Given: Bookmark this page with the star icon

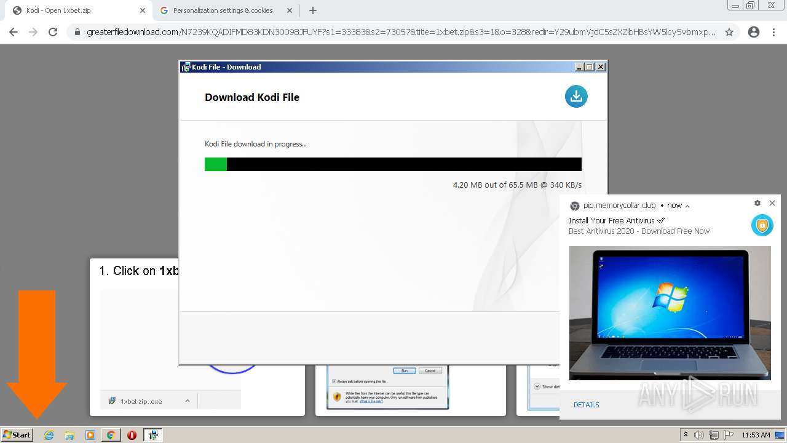Looking at the screenshot, I should (x=729, y=32).
